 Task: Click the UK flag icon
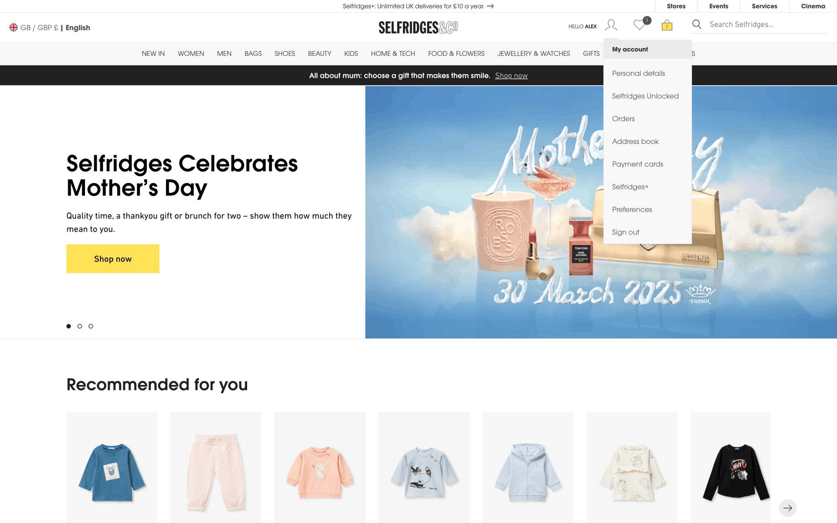pos(14,27)
